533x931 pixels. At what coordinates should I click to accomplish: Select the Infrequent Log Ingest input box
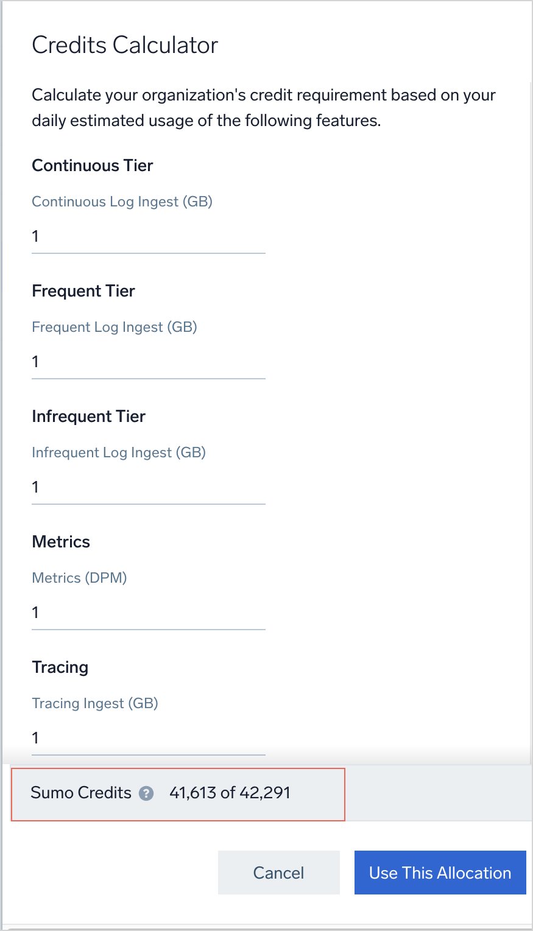[x=148, y=488]
